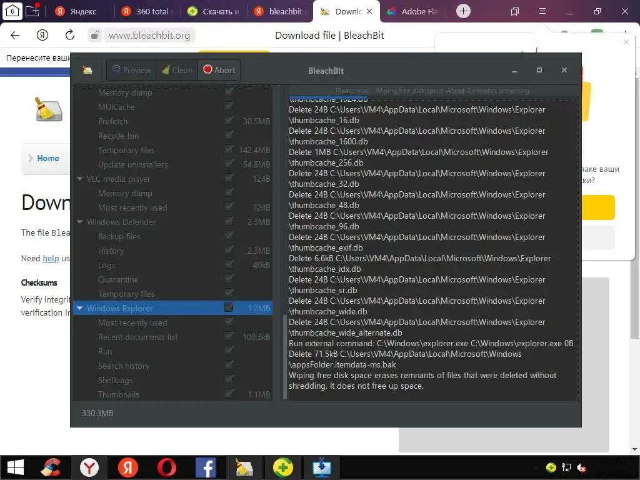Collapse the Windows Explorer group
Screen dimensions: 640x480
pyautogui.click(x=79, y=308)
